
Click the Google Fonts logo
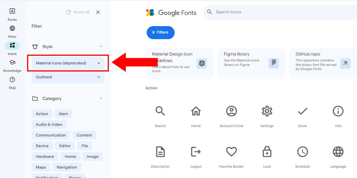171,12
